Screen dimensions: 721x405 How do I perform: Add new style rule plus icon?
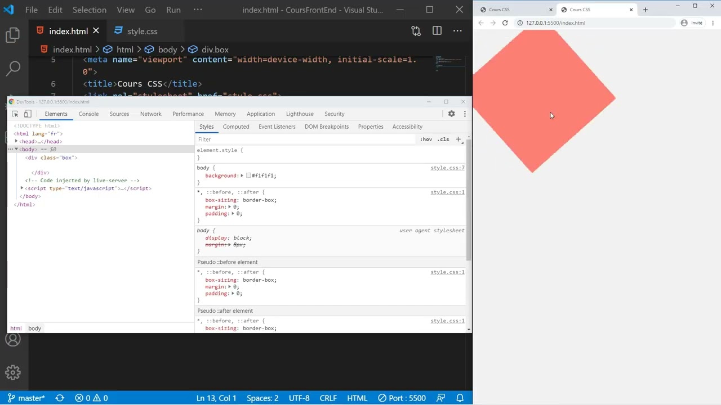[x=458, y=139]
